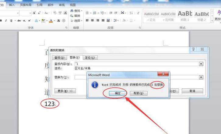Click the numbered list icon
The width and height of the screenshot is (221, 134).
pos(95,13)
